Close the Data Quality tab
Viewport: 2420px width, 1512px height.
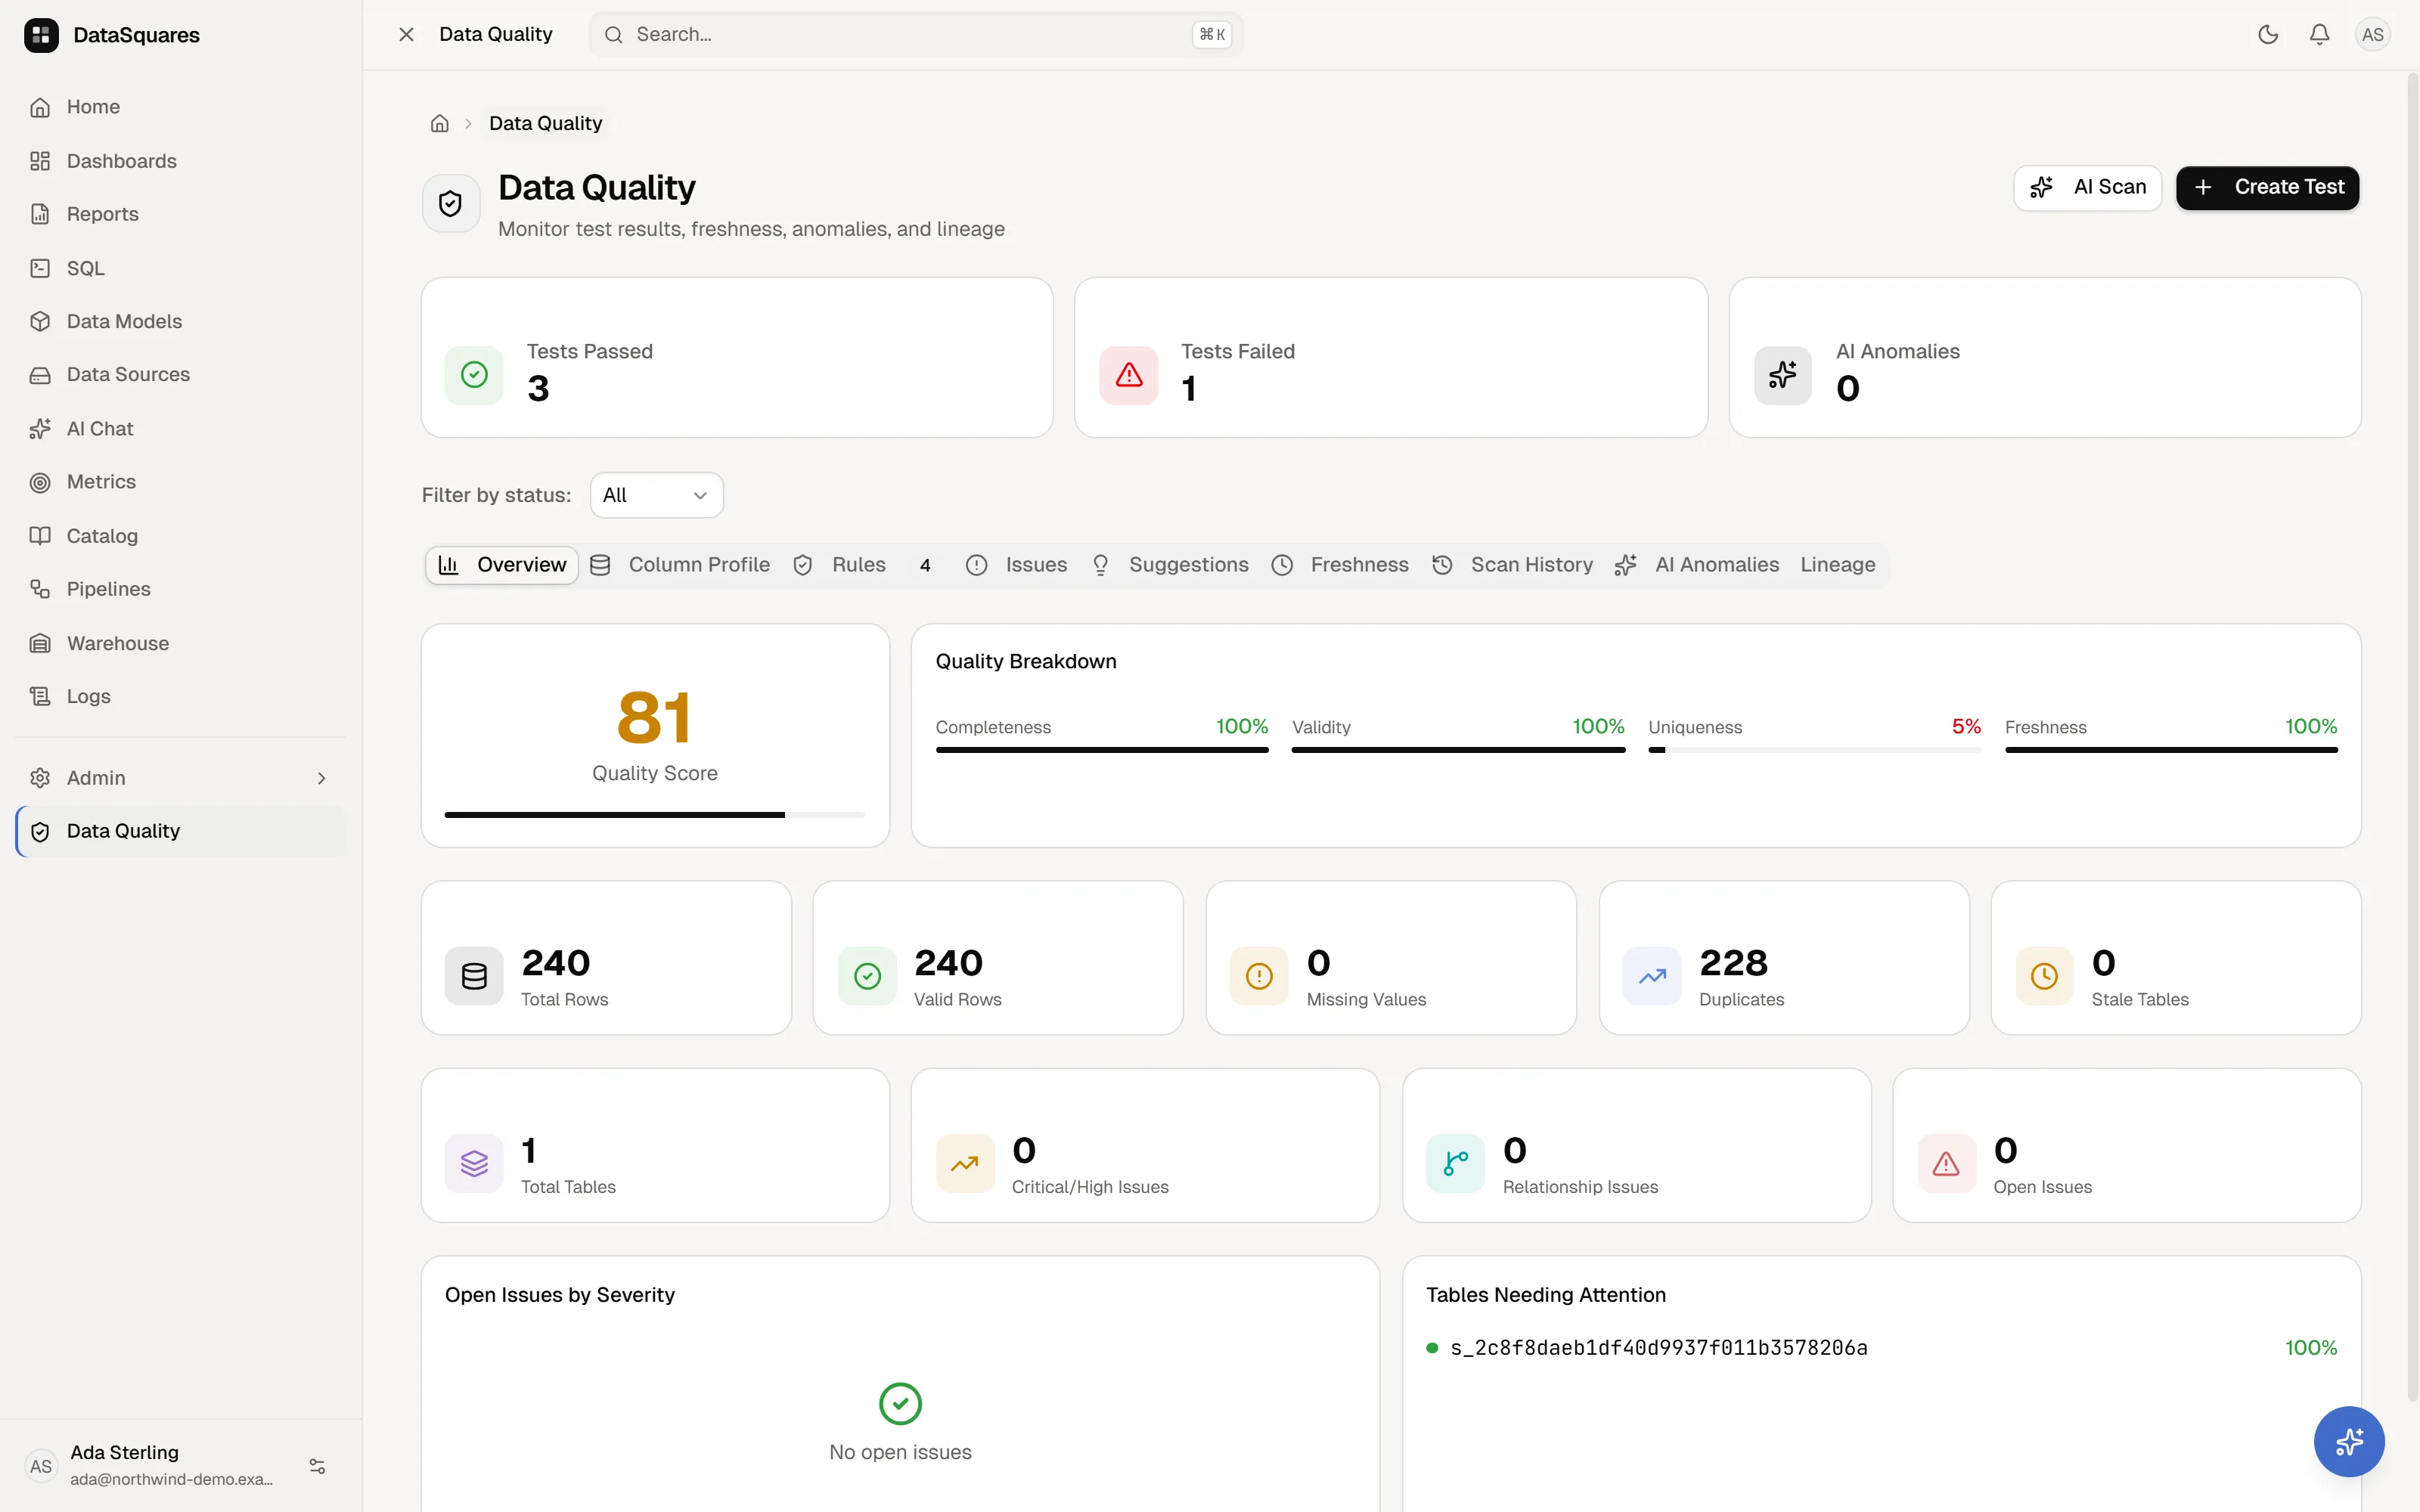tap(406, 34)
